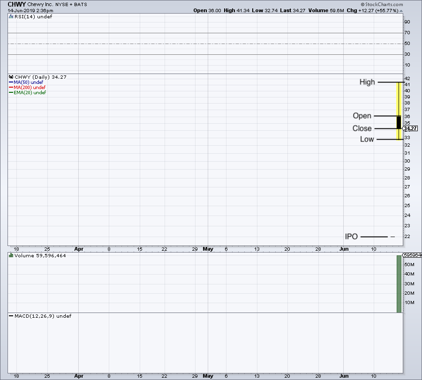Viewport: 422px width, 380px height.
Task: Click the 10M tick on volume scale
Action: 409,303
